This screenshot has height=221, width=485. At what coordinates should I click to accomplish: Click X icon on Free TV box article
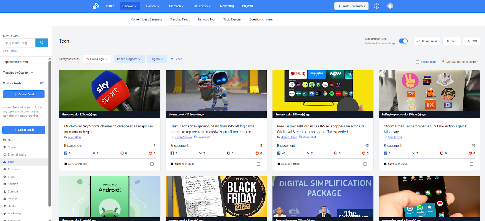click(x=308, y=153)
